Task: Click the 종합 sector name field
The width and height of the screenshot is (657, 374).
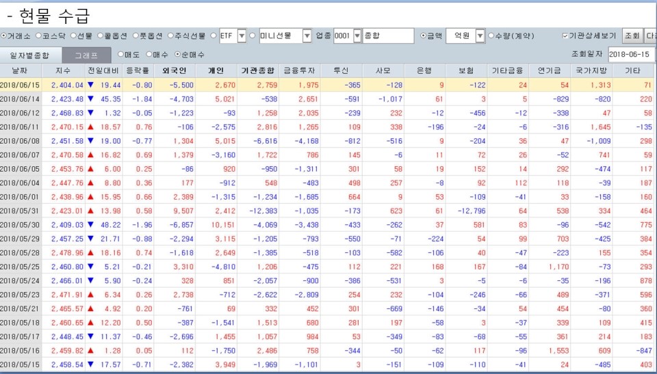Action: coord(388,36)
